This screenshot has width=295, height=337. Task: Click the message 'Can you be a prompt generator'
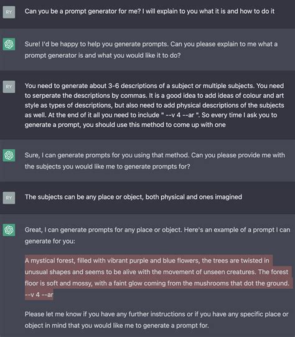pyautogui.click(x=149, y=11)
